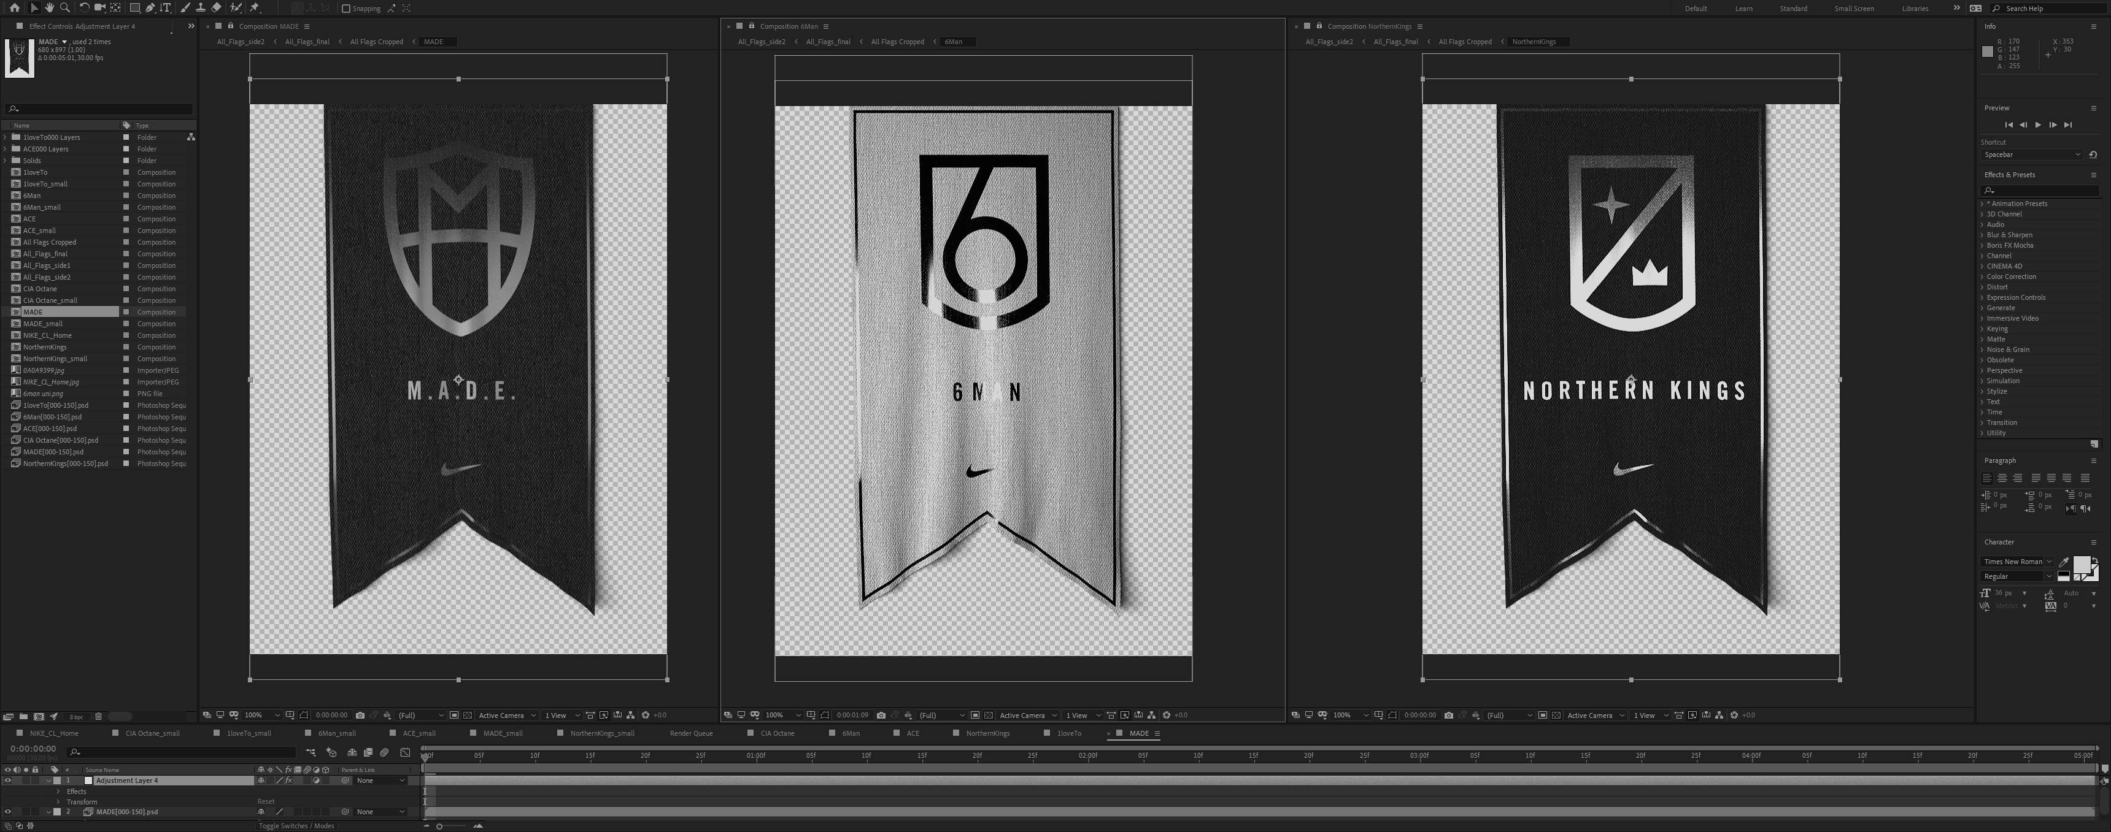This screenshot has height=832, width=2111.
Task: Click Reset next to Transform property
Action: [x=266, y=802]
